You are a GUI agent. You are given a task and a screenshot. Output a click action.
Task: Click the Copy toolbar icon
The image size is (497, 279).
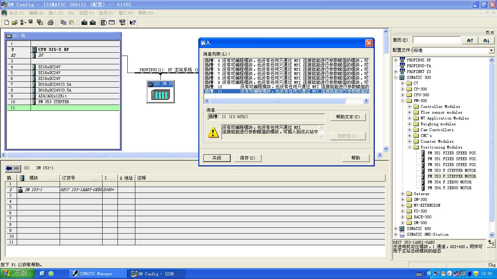coord(63,23)
